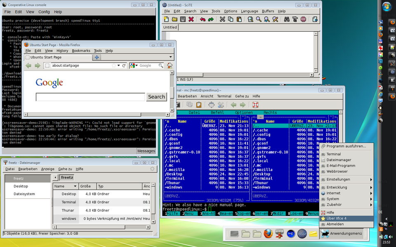
Task: Open Firefox URL history dropdown arrow
Action: tap(118, 65)
